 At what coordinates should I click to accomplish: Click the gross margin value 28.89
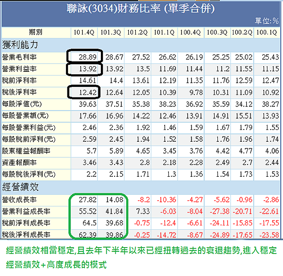point(88,57)
